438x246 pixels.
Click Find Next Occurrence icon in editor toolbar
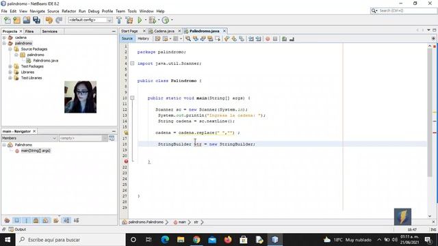click(203, 39)
